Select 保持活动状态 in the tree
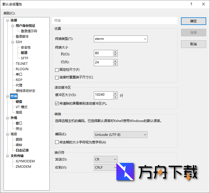This screenshot has width=210, height=193. [26, 91]
